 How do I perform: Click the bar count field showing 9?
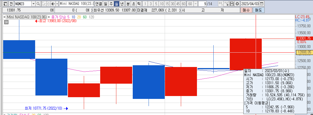tap(202, 4)
